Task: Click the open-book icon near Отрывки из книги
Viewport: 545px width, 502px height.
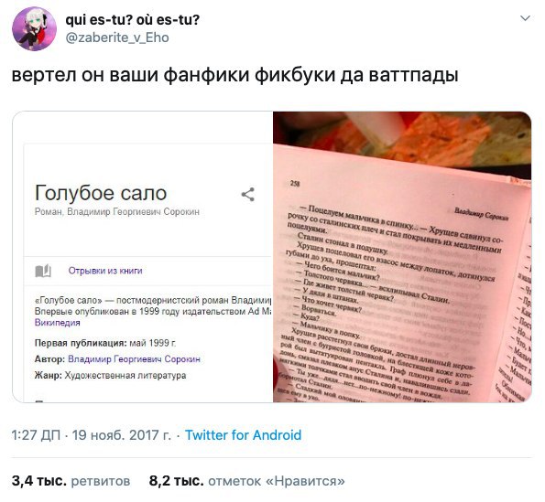Action: click(43, 271)
